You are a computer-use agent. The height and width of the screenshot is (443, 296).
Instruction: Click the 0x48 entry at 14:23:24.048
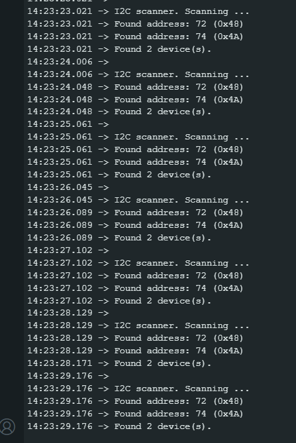click(135, 87)
